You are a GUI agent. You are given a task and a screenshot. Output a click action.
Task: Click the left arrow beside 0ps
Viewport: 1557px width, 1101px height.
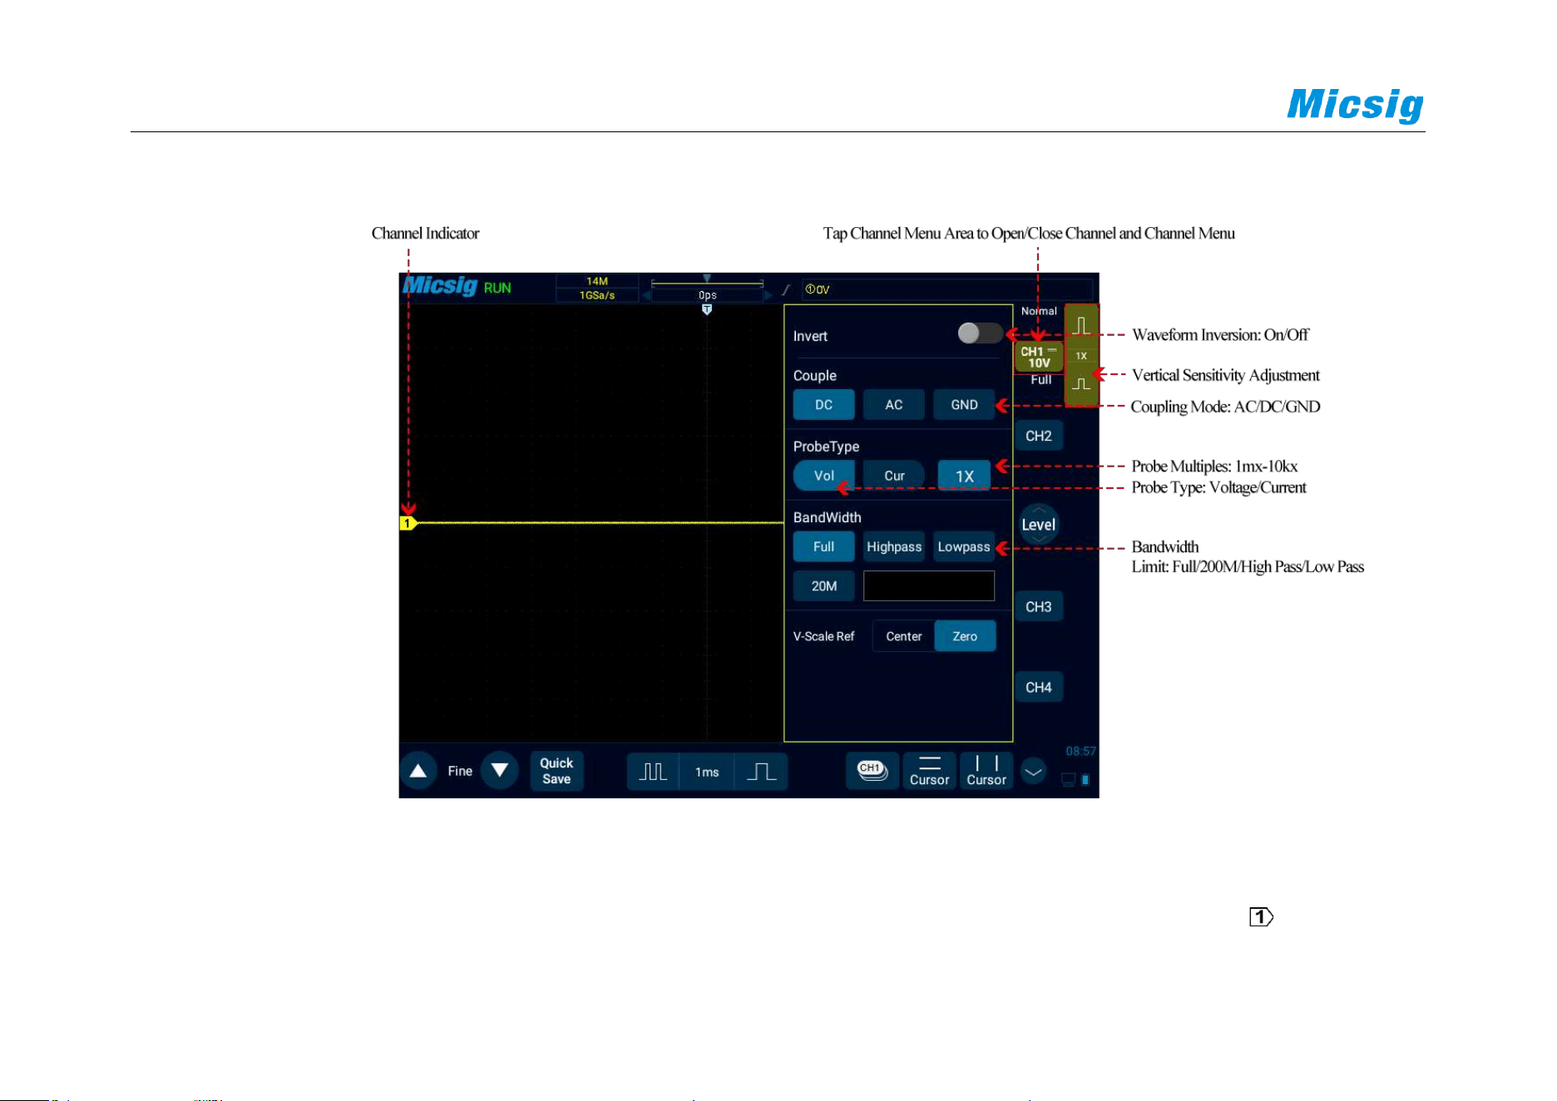(x=645, y=295)
